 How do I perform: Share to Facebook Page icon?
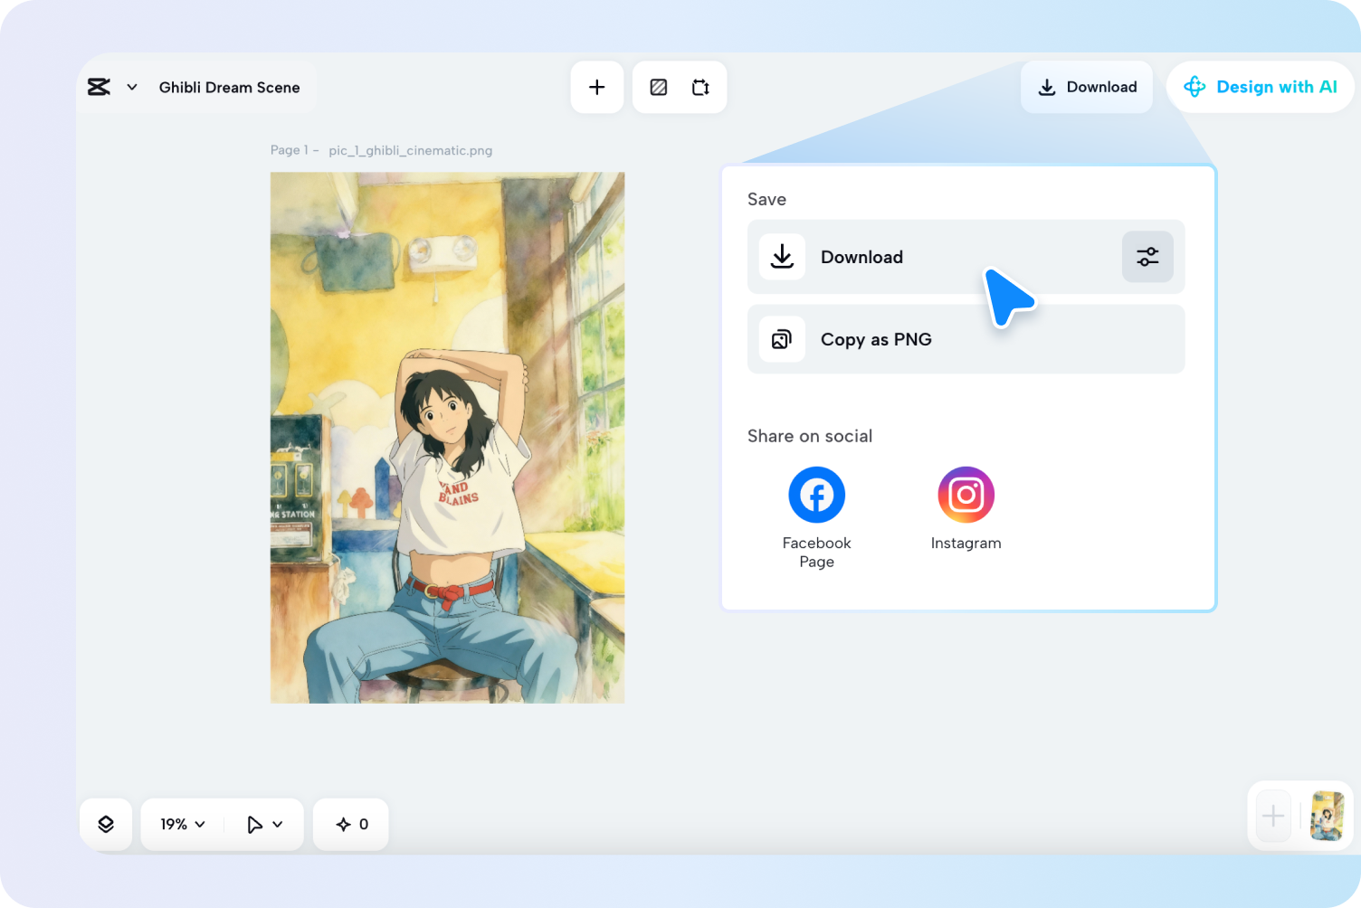coord(816,495)
